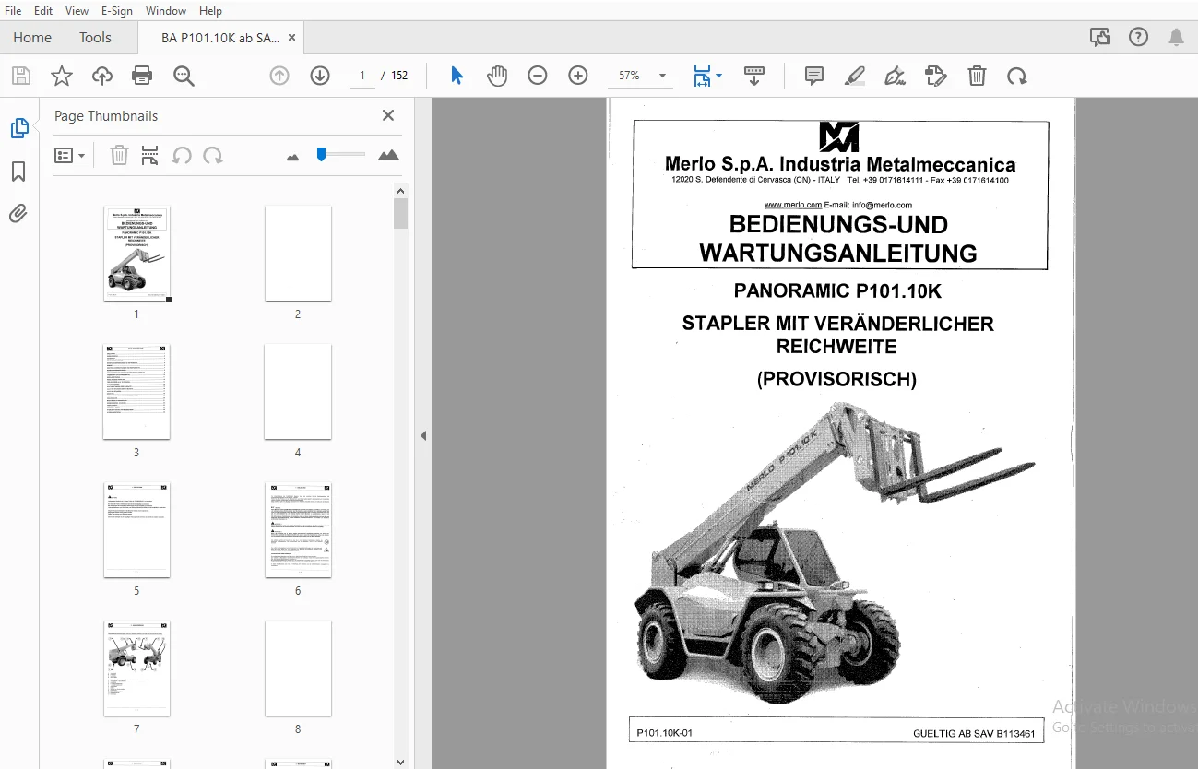Open the notifications bell

[x=1177, y=37]
